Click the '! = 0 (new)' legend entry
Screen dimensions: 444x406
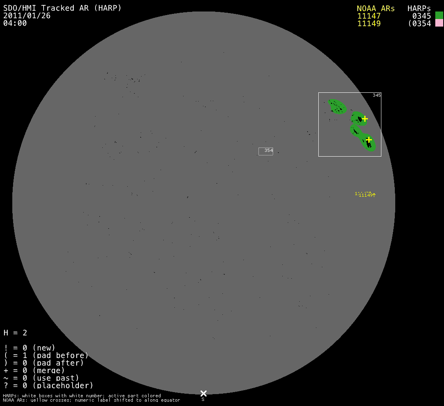[29, 348]
